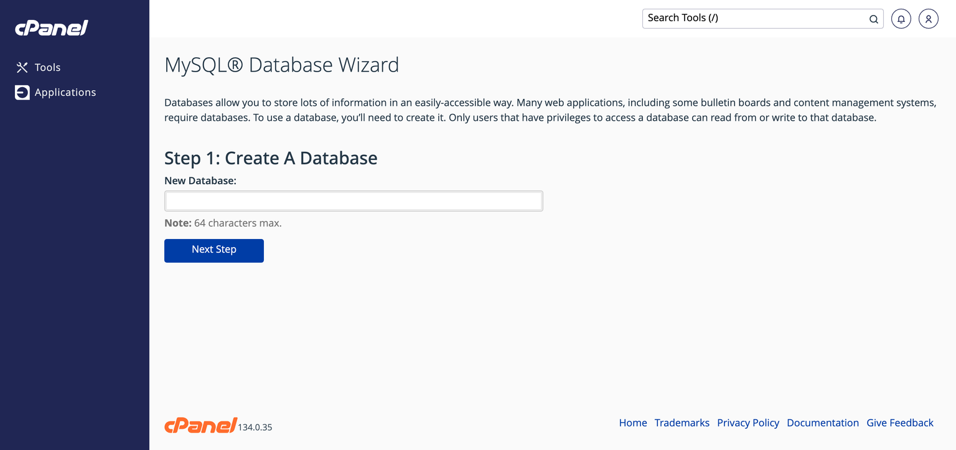Focus the Search Tools field
The width and height of the screenshot is (956, 450).
[x=762, y=19]
